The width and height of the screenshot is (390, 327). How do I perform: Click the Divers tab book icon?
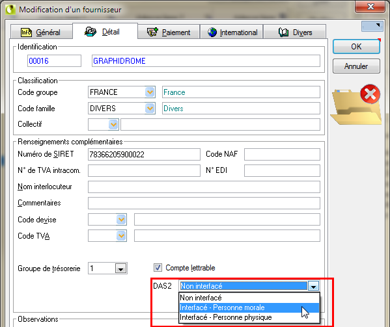point(283,33)
